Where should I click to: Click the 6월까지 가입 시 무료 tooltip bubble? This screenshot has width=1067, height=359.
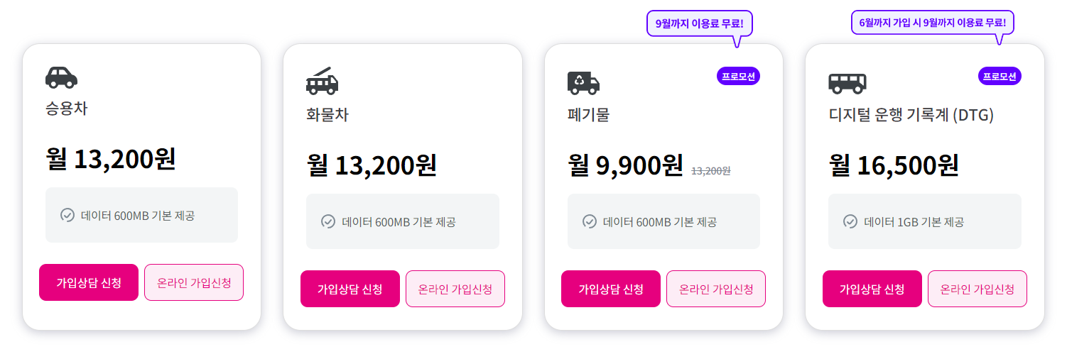pyautogui.click(x=933, y=23)
